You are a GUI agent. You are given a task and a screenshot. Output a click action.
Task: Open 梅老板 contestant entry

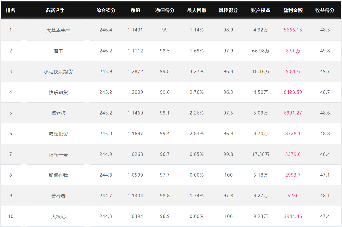[x=58, y=113]
